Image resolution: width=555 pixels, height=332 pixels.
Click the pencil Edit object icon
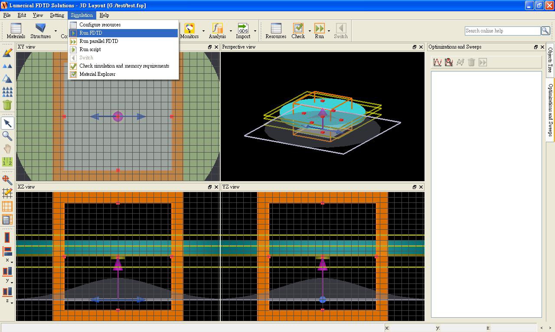7,52
